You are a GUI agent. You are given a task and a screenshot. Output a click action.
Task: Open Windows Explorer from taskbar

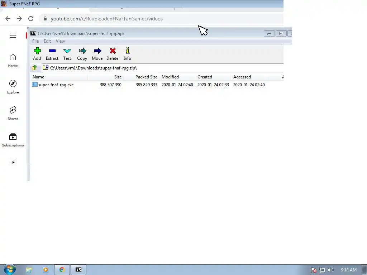point(29,270)
